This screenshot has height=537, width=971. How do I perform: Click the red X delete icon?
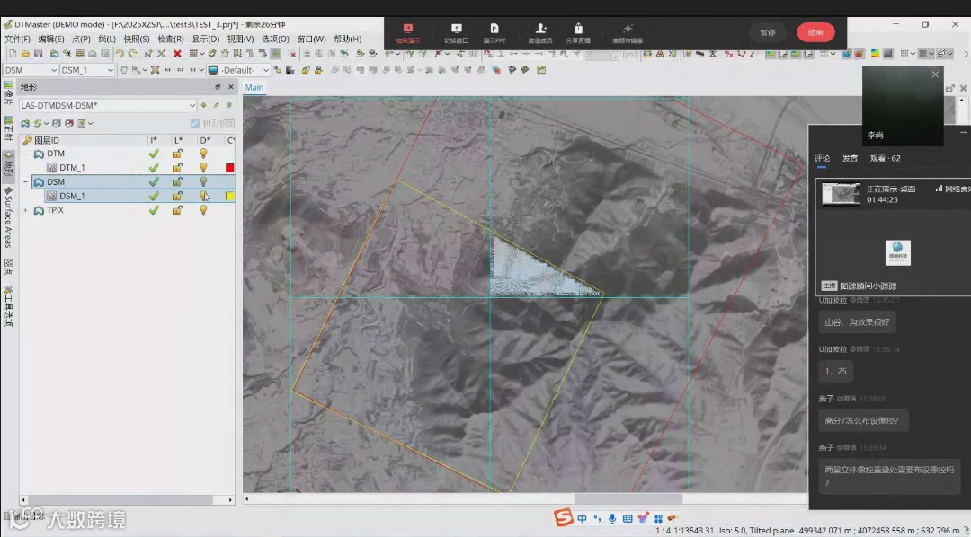point(177,54)
